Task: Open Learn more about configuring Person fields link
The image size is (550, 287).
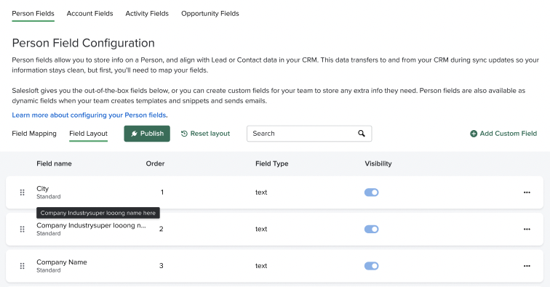Action: point(89,115)
